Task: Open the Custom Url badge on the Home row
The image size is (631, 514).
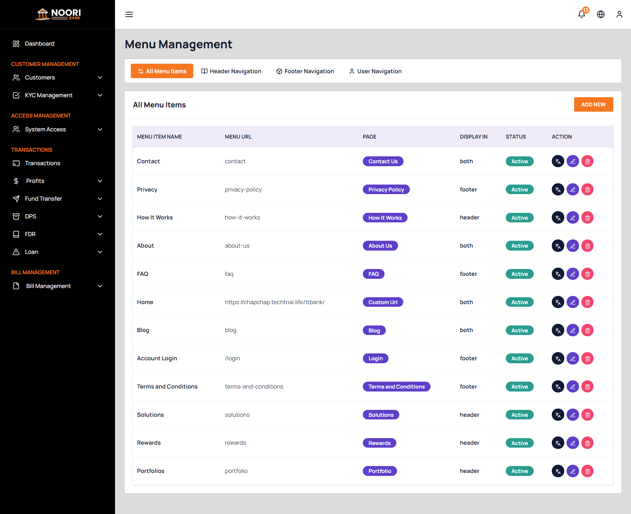Action: click(x=383, y=302)
